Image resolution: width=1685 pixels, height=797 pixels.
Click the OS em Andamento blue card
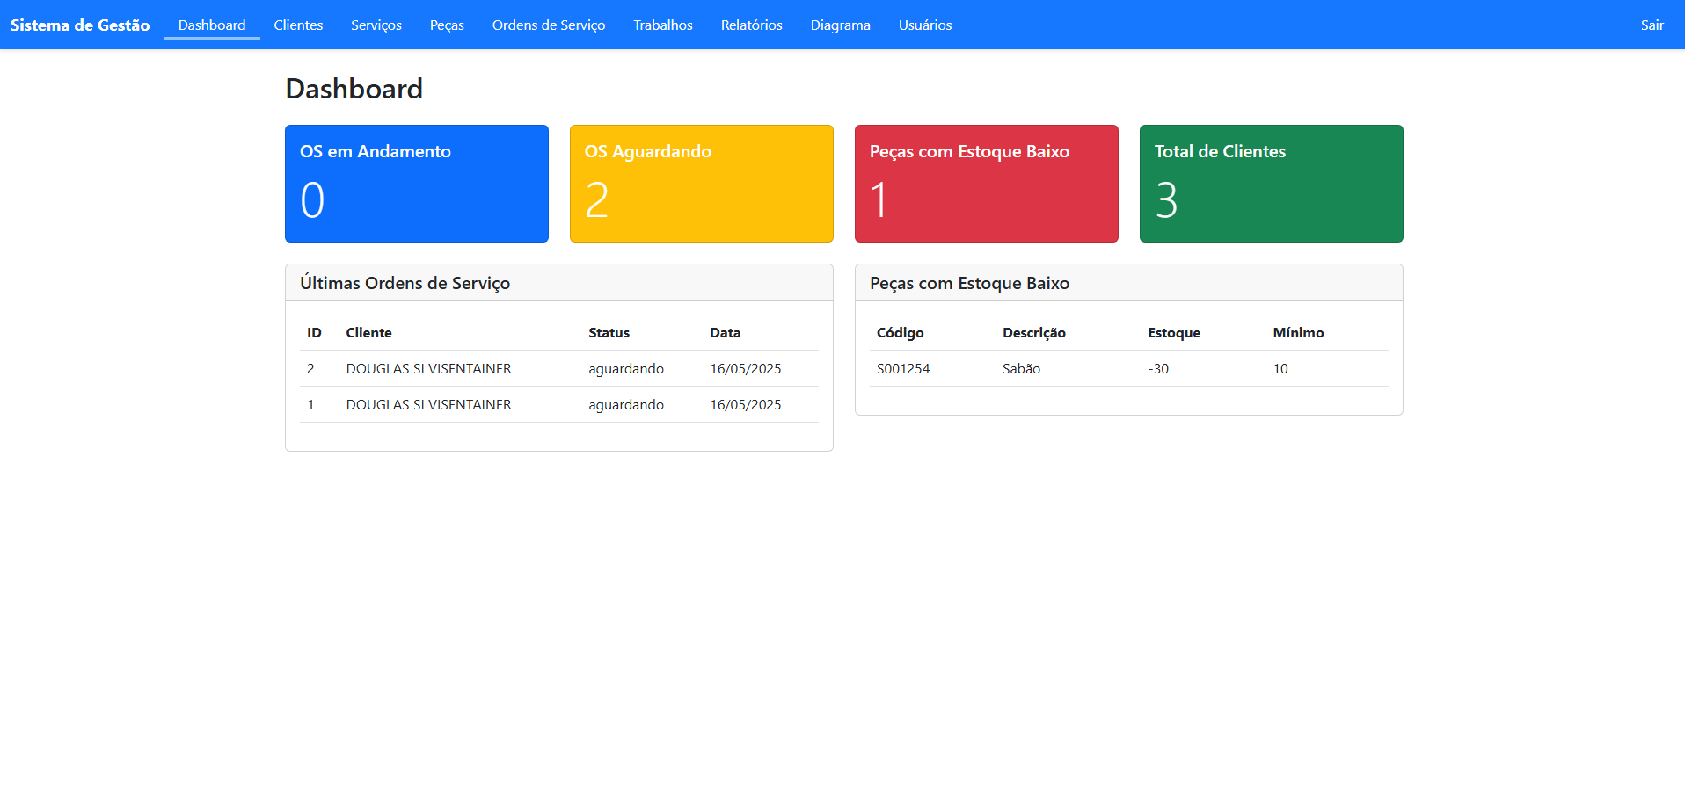pyautogui.click(x=417, y=184)
